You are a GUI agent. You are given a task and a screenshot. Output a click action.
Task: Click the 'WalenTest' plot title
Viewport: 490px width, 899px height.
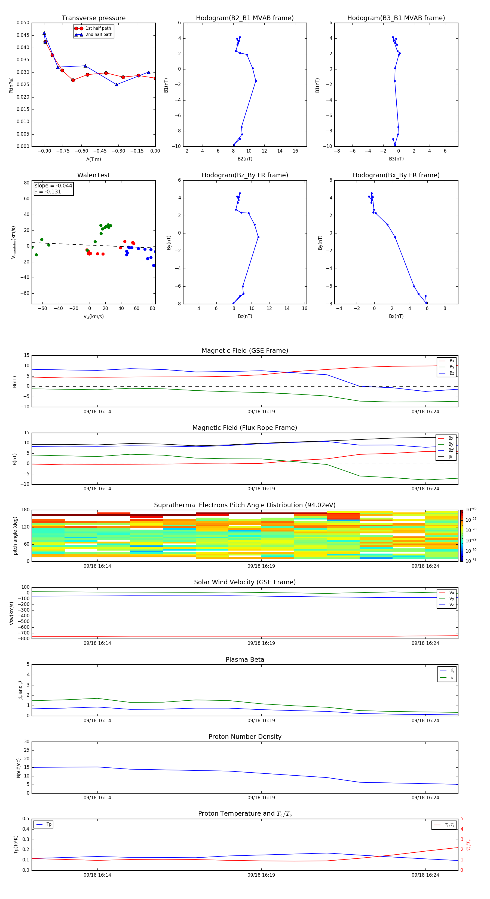93,175
